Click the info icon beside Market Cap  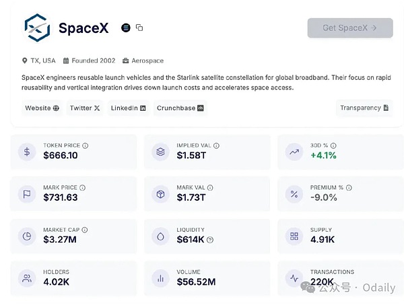click(x=85, y=230)
